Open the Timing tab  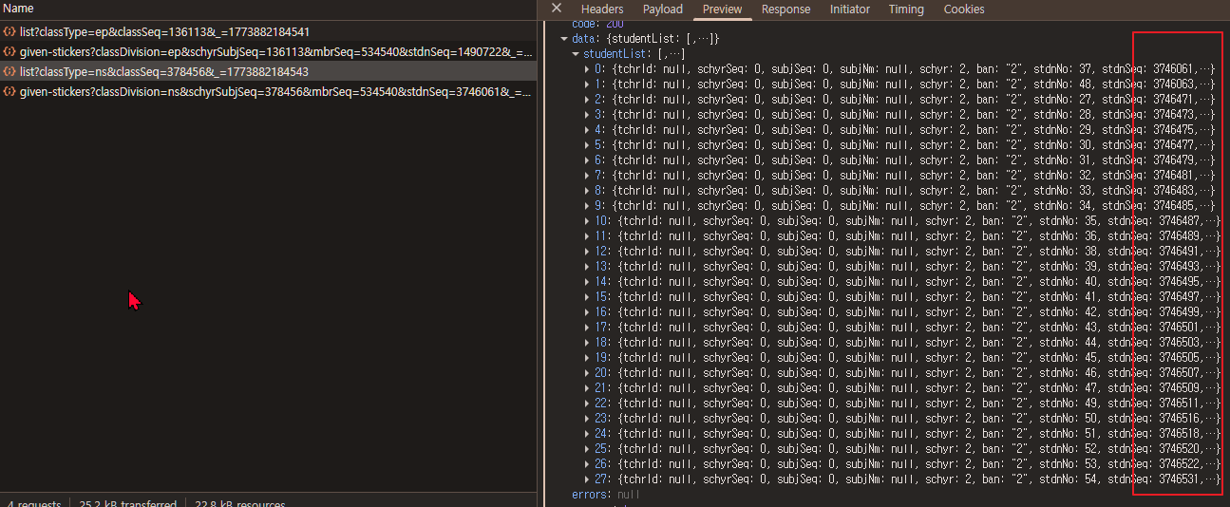pos(905,9)
